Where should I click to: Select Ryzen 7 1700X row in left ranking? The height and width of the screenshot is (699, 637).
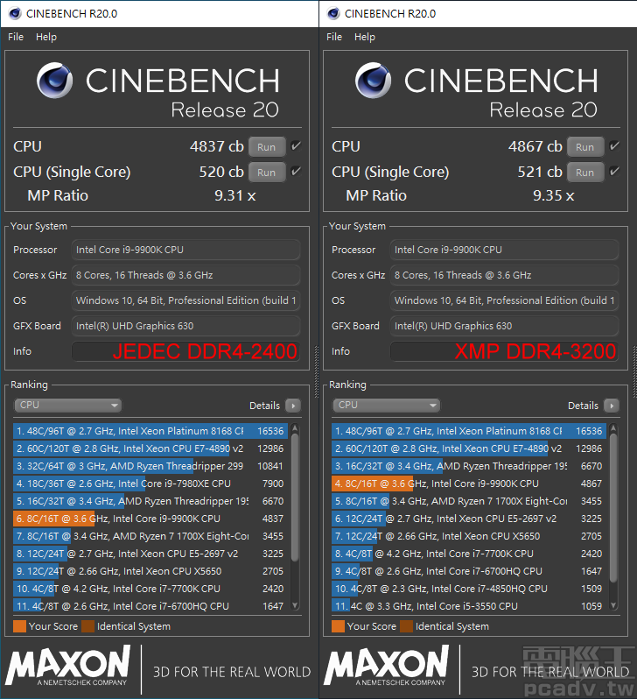(150, 536)
